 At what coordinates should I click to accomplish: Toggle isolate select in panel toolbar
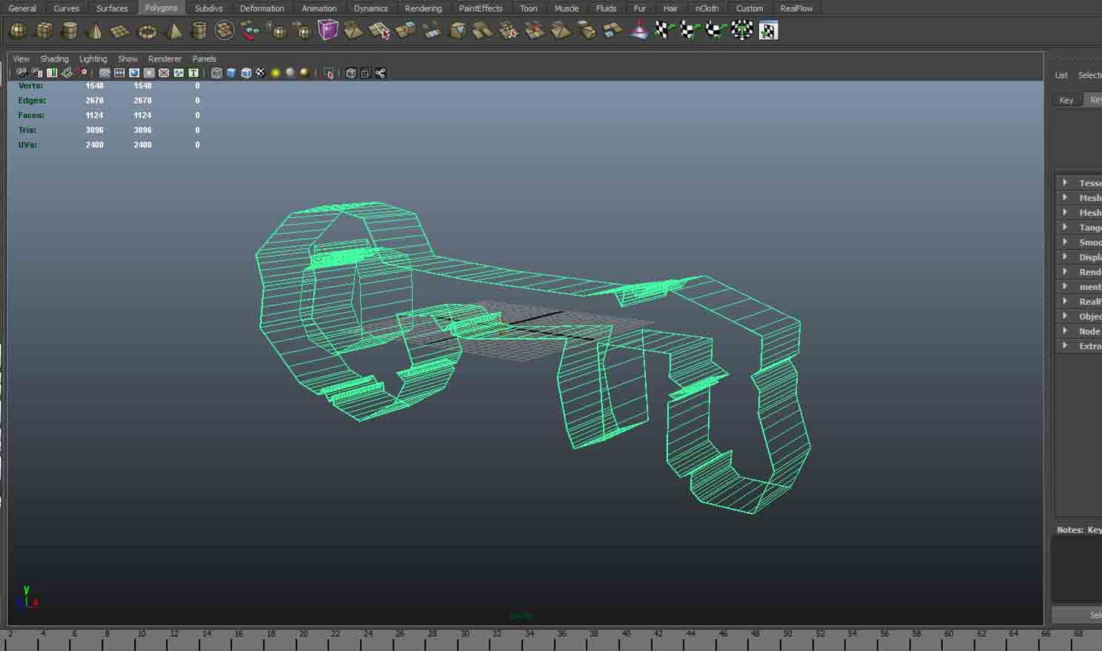[328, 73]
